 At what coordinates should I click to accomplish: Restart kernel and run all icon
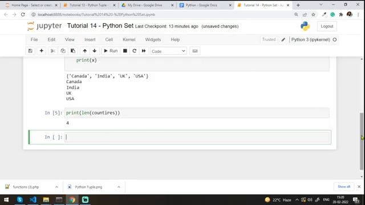tap(144, 51)
